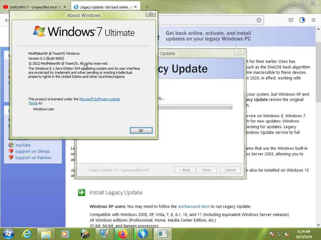Close the About Windows dialog
The width and height of the screenshot is (321, 240).
click(151, 14)
